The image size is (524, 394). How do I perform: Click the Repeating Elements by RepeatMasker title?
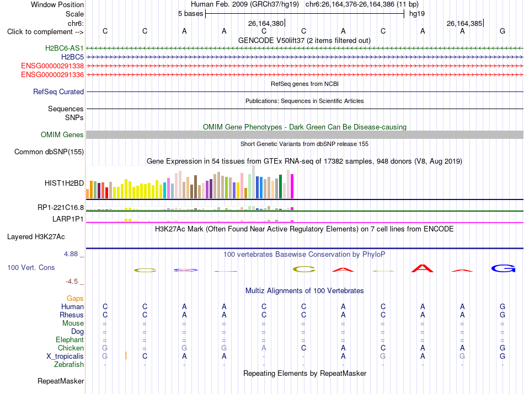(x=304, y=373)
